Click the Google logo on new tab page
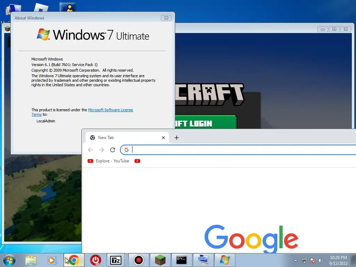Viewport: 356px width, 267px height. pos(251,238)
